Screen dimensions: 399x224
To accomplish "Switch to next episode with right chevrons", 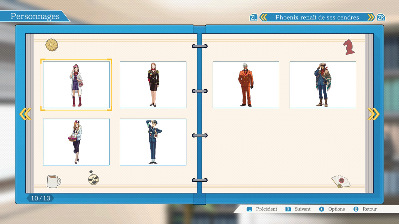I will point(371,17).
